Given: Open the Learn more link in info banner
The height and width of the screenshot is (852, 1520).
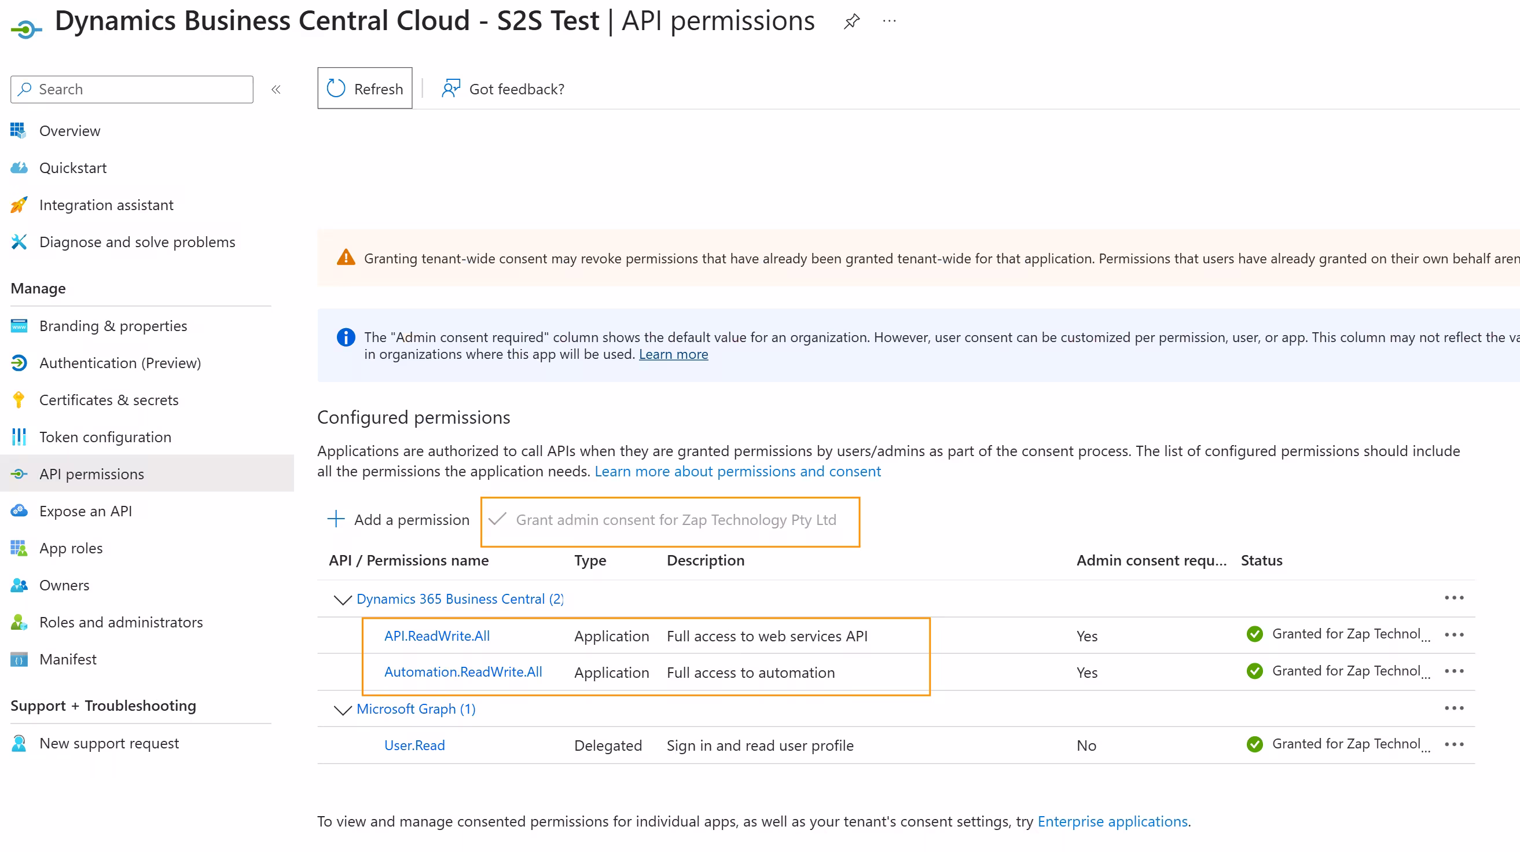Looking at the screenshot, I should 673,354.
